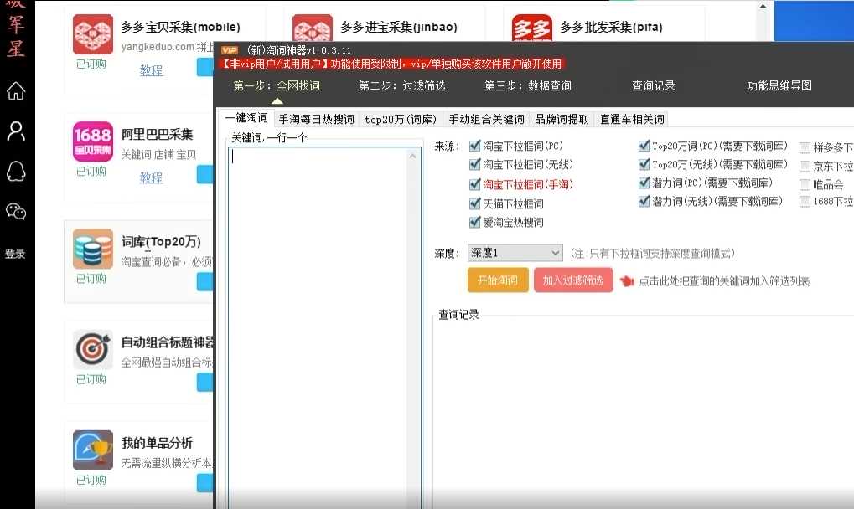Toggle the 爱淘宝热搜词 checkbox

click(474, 223)
